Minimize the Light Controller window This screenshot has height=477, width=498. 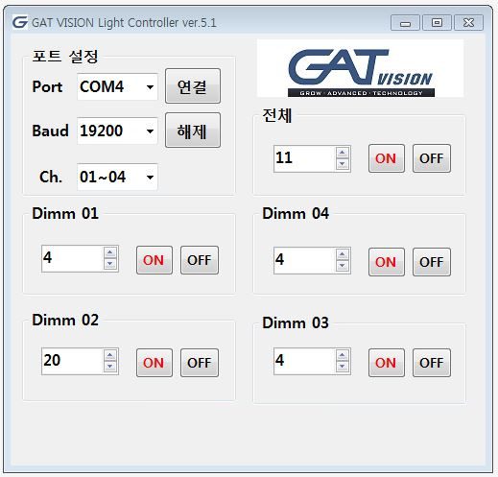tap(405, 23)
